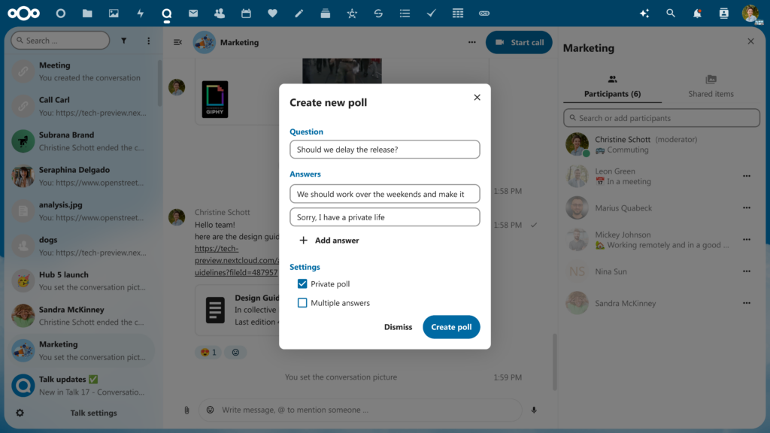The image size is (770, 433).
Task: Uncheck the Private poll checkbox
Action: pos(302,284)
